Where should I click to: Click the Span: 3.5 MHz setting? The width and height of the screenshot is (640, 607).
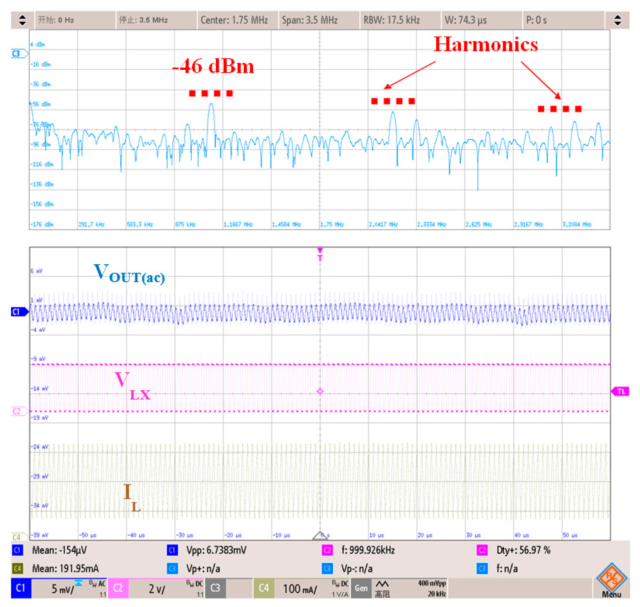click(x=310, y=20)
